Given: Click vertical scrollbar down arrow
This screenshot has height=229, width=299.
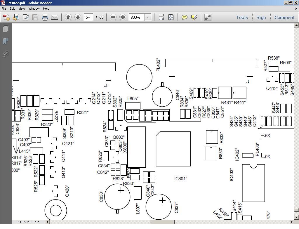Looking at the screenshot, I should click(x=297, y=217).
